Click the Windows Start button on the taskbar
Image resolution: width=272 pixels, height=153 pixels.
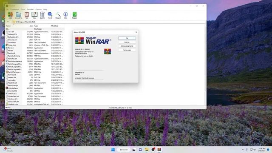[x=113, y=150]
